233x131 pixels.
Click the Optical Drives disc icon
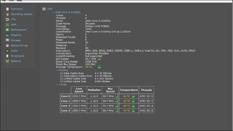pos(7,45)
